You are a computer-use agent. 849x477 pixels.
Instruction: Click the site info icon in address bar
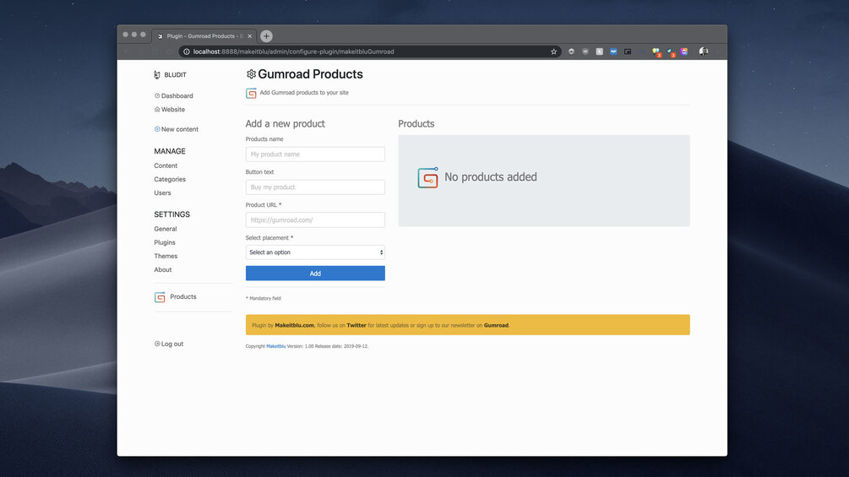coord(187,51)
